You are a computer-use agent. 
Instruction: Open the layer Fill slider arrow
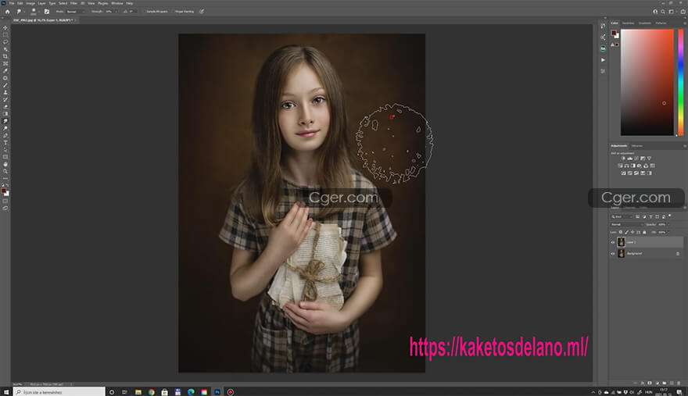[668, 233]
